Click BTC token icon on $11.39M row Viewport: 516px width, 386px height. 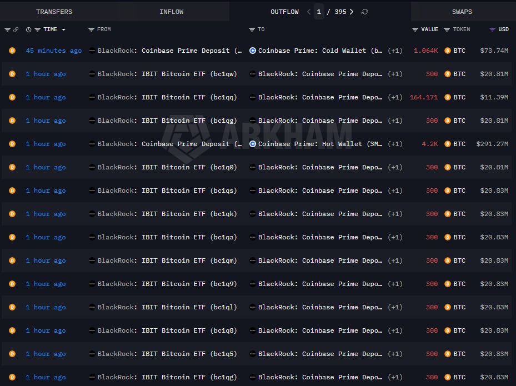[x=448, y=97]
